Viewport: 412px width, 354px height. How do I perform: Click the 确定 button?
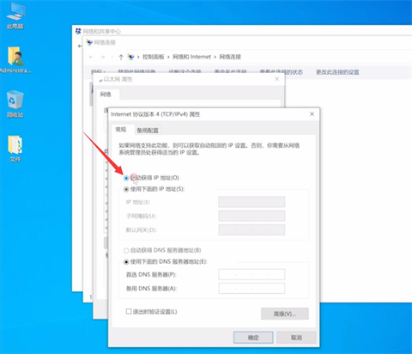pyautogui.click(x=253, y=338)
